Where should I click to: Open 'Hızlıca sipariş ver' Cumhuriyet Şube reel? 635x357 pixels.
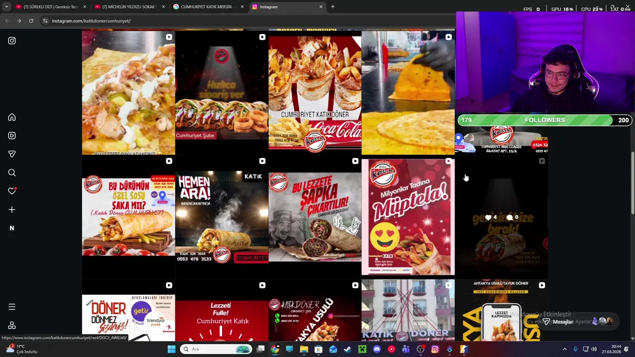(221, 92)
